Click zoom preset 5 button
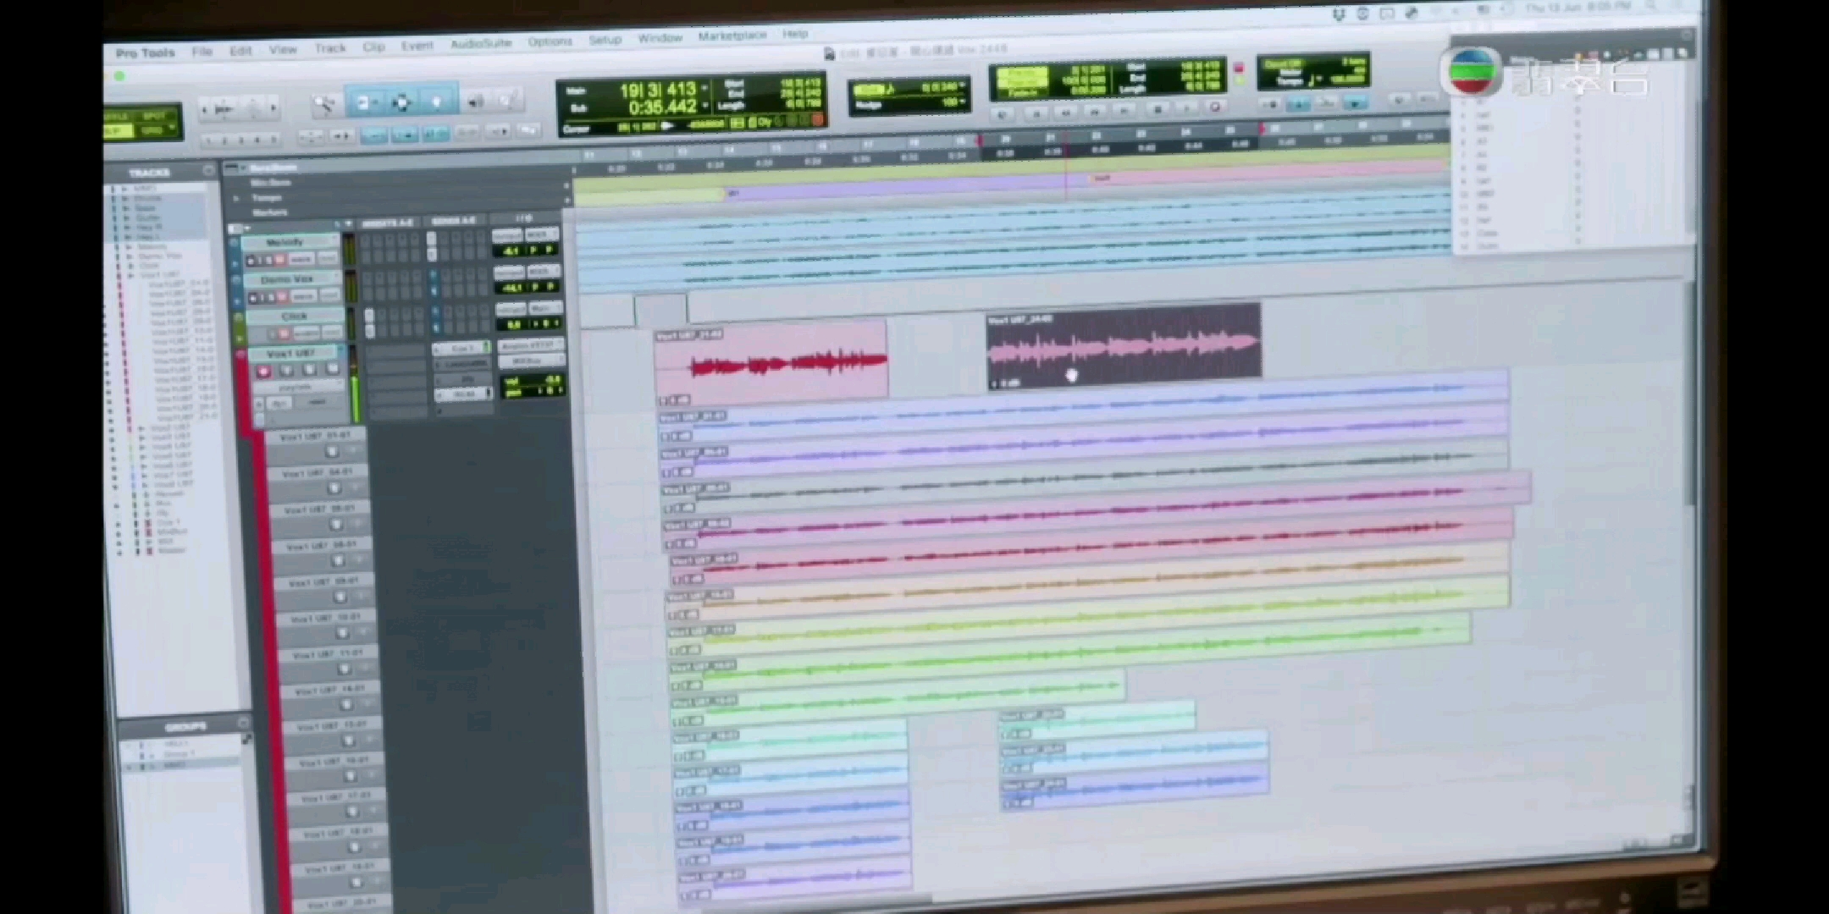 pyautogui.click(x=273, y=139)
